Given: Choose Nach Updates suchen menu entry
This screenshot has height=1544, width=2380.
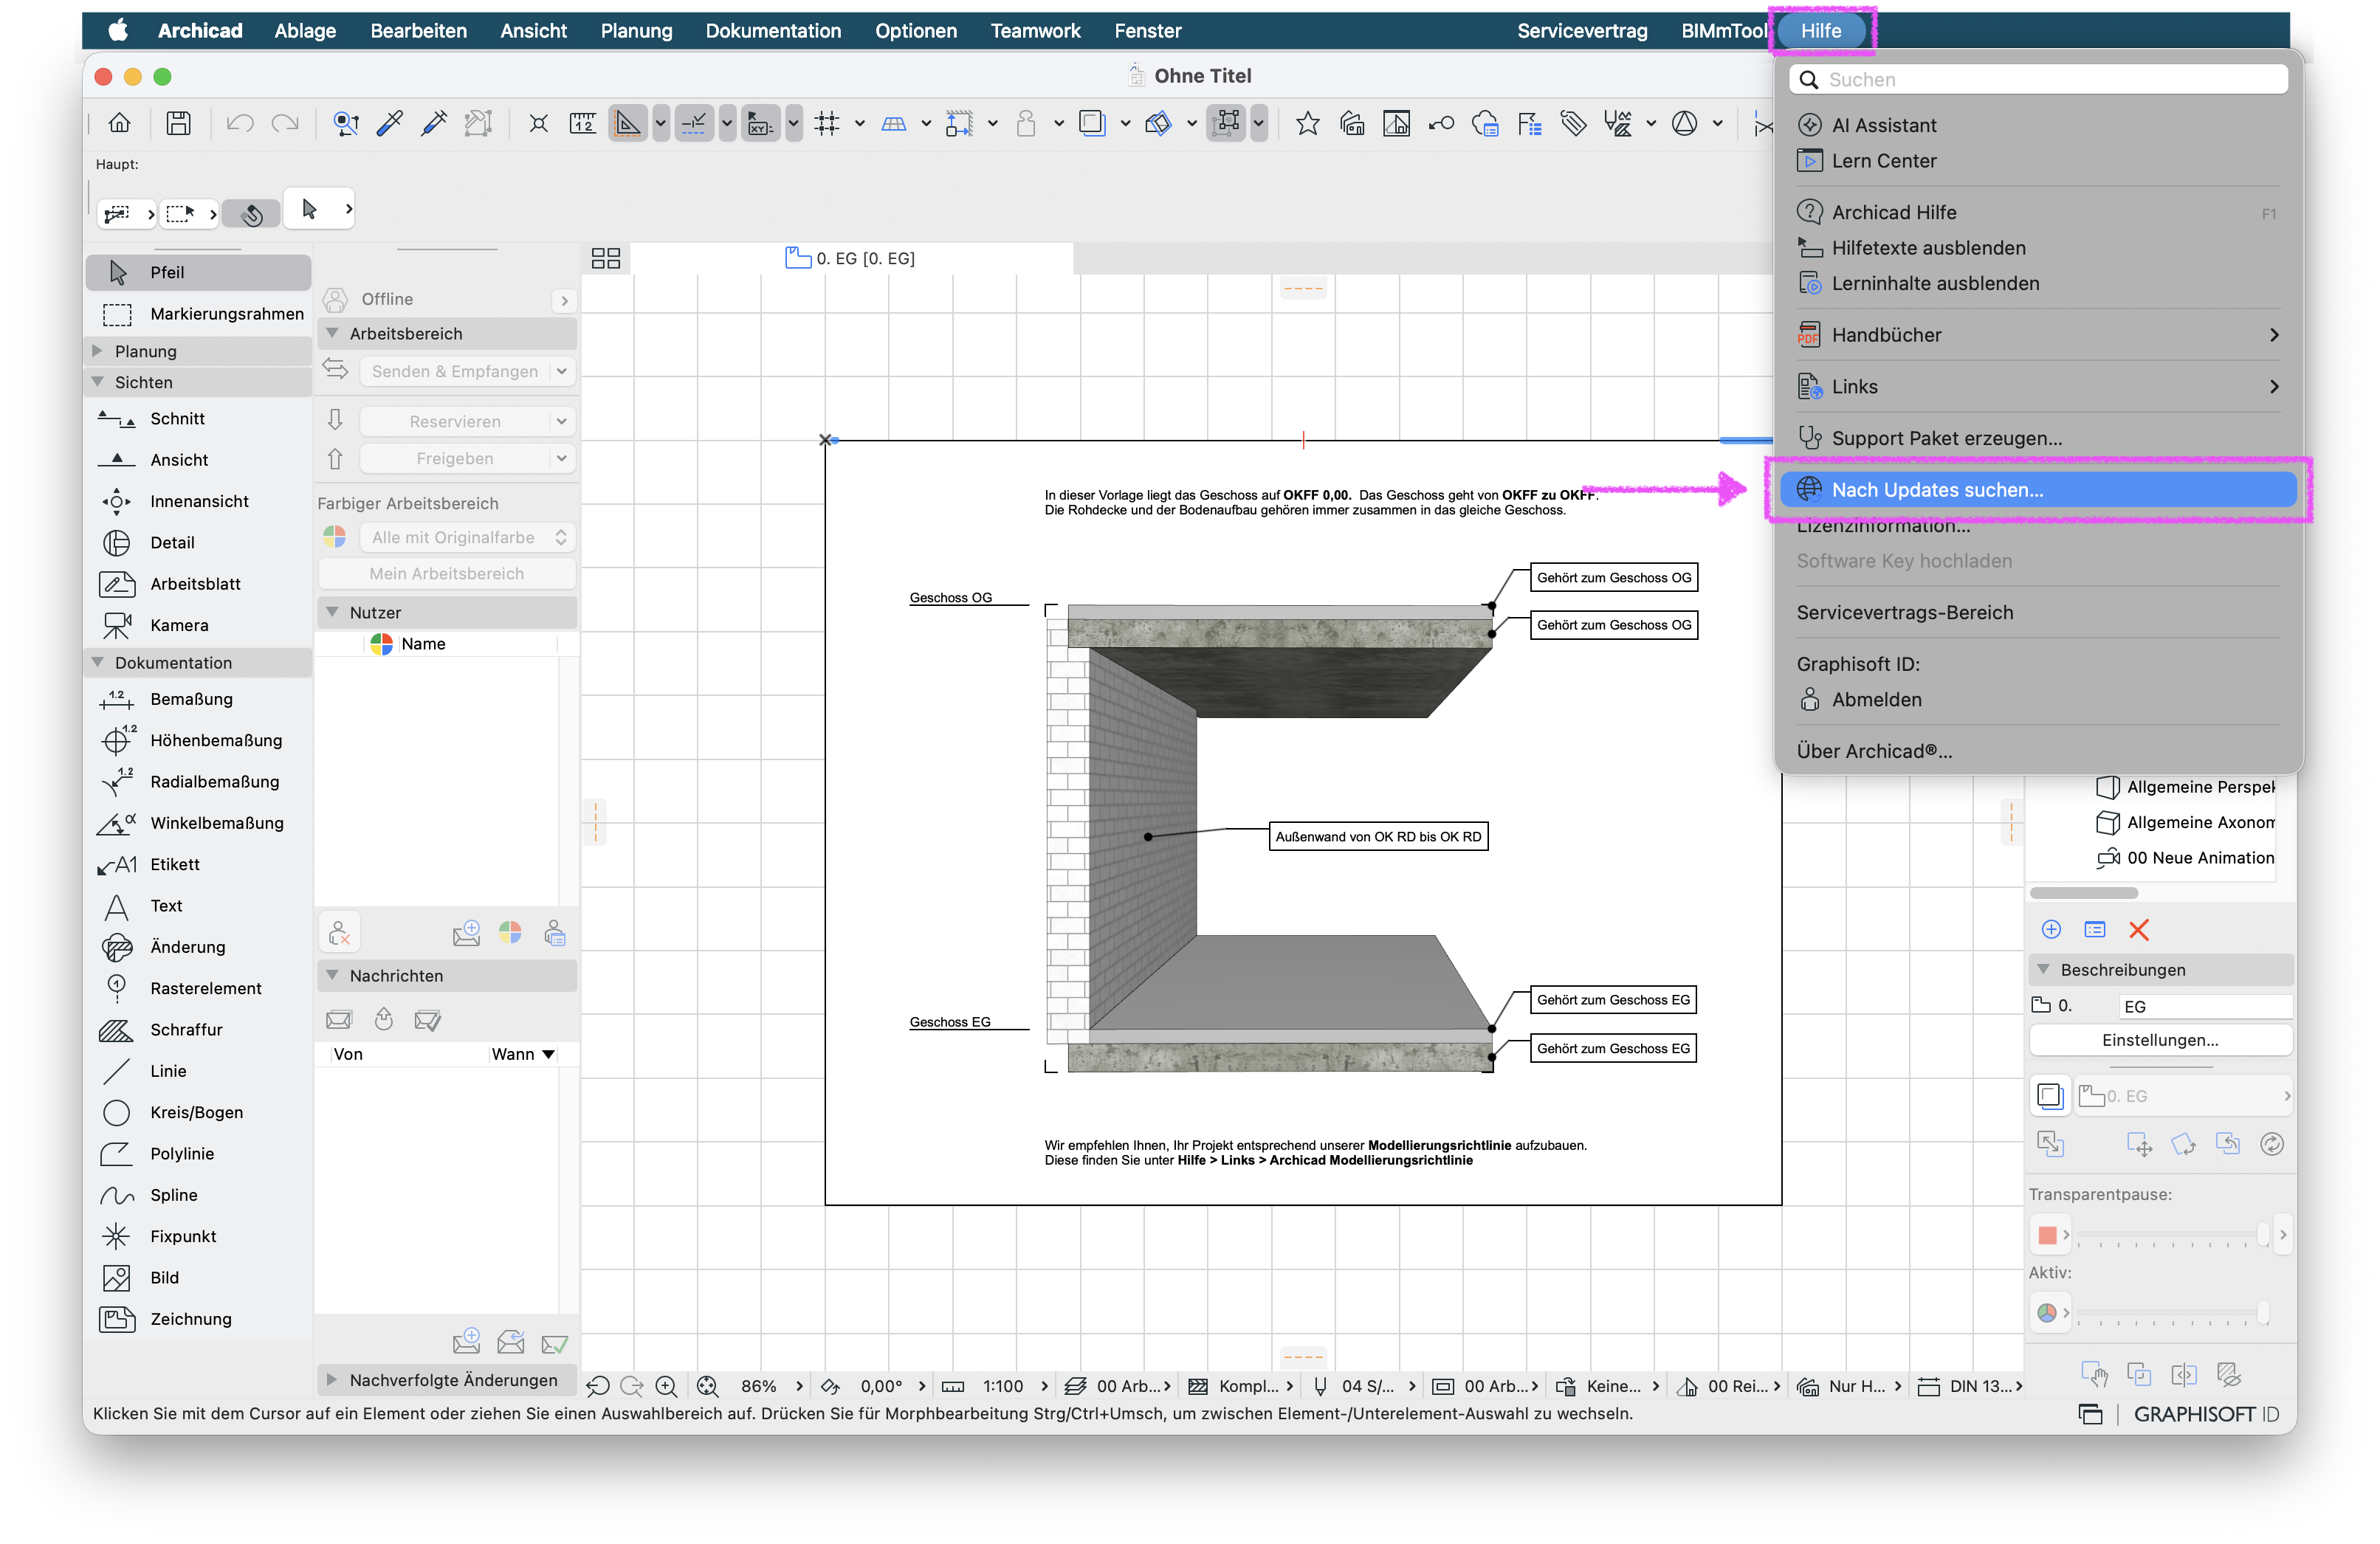Looking at the screenshot, I should tap(2037, 490).
